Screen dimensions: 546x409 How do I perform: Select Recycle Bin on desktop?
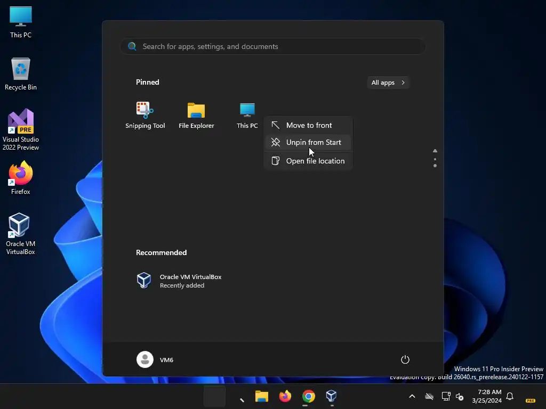(x=21, y=74)
